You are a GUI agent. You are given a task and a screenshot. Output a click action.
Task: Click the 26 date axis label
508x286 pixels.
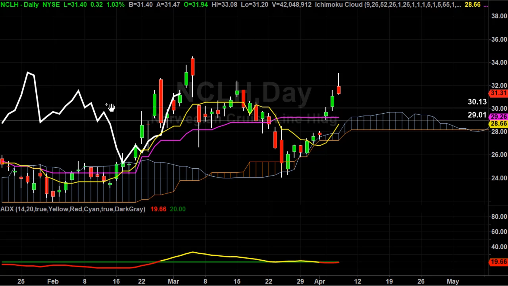(421, 281)
